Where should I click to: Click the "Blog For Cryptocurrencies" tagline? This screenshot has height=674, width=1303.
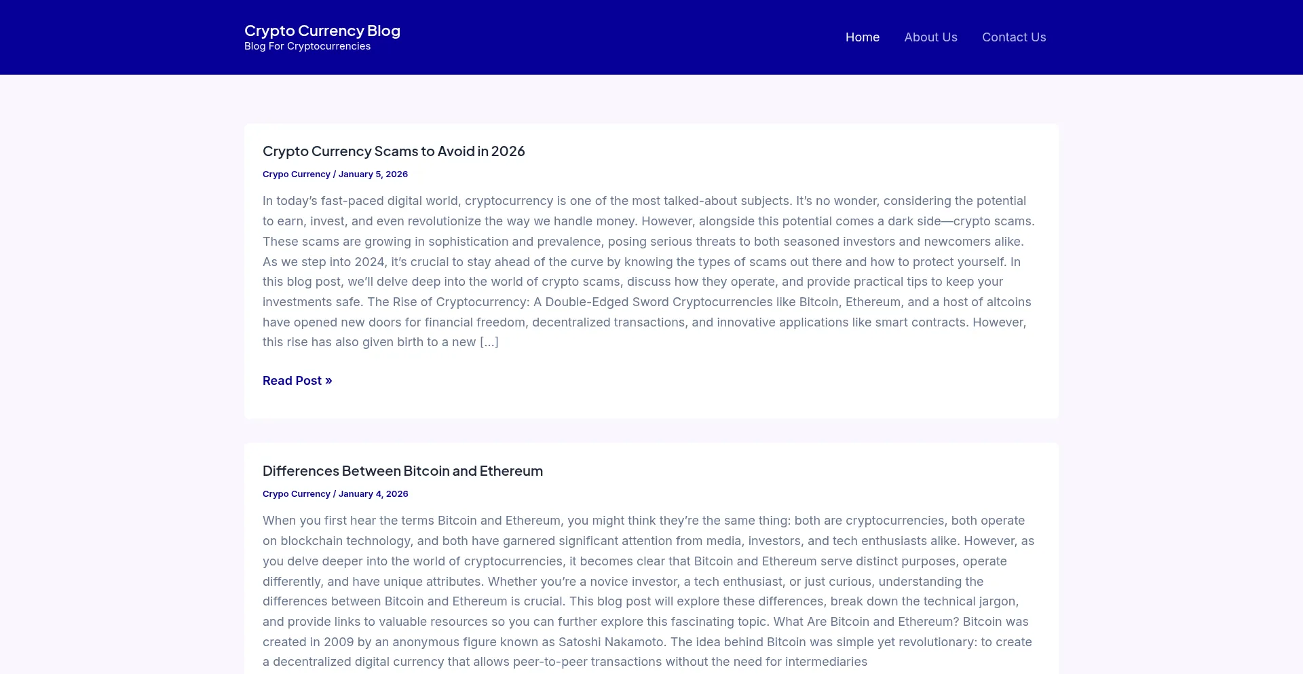coord(307,45)
